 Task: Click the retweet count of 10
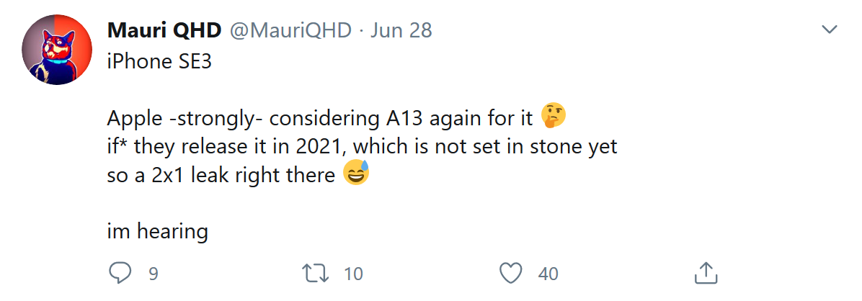click(x=352, y=274)
